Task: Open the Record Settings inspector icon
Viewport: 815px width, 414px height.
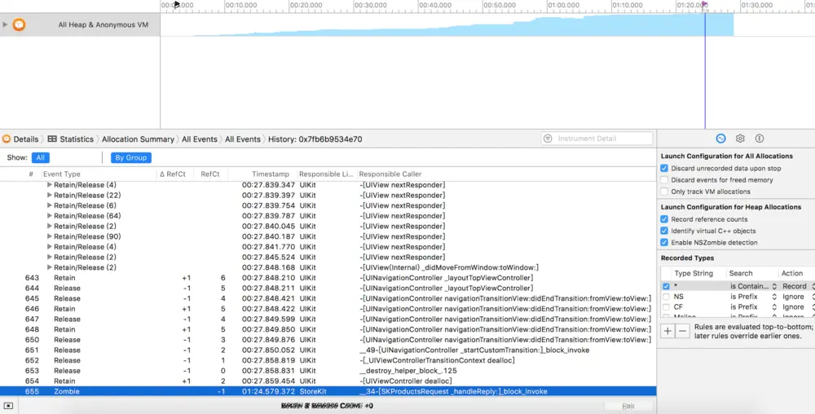Action: click(720, 139)
